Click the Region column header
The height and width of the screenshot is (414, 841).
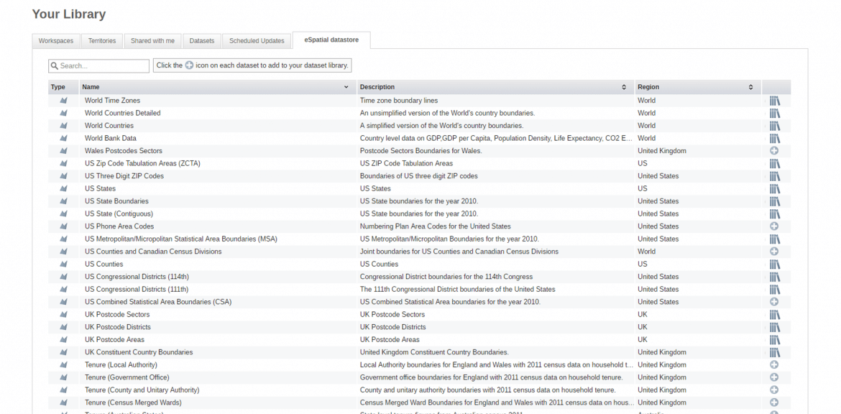(x=698, y=87)
